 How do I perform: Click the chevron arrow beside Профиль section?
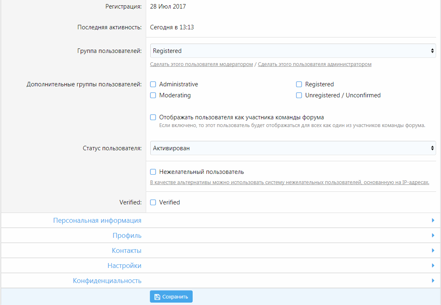433,235
